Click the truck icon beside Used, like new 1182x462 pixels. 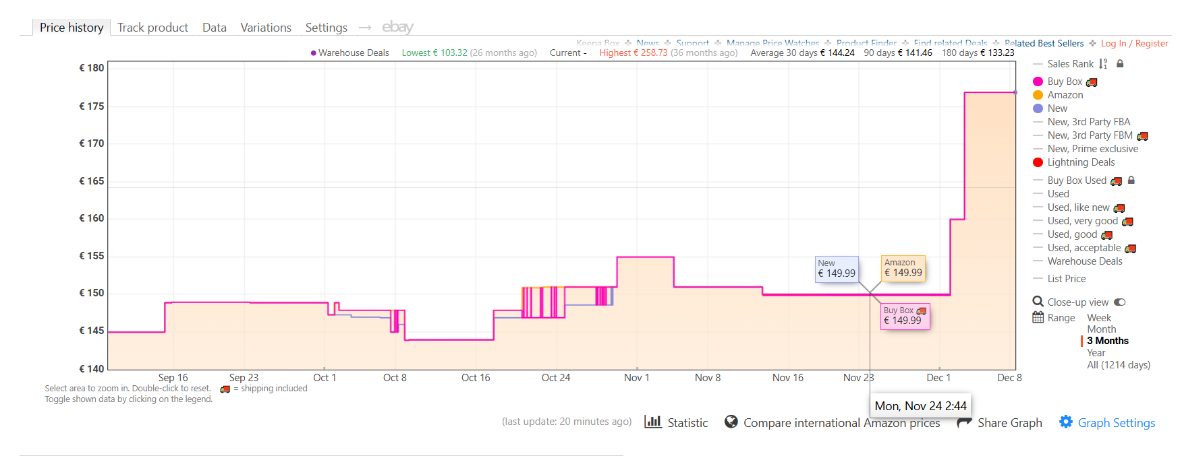[1119, 208]
